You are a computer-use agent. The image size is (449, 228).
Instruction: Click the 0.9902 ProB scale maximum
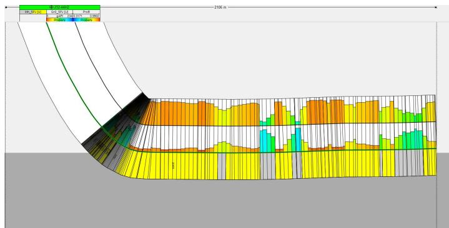(94, 16)
